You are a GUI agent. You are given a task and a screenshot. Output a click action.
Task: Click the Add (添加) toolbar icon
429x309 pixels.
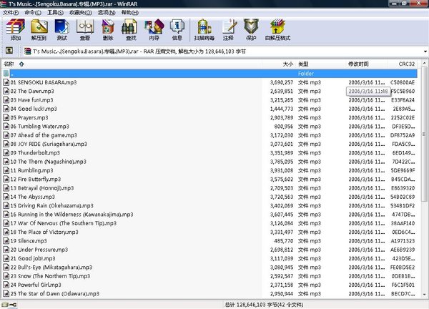(x=16, y=30)
